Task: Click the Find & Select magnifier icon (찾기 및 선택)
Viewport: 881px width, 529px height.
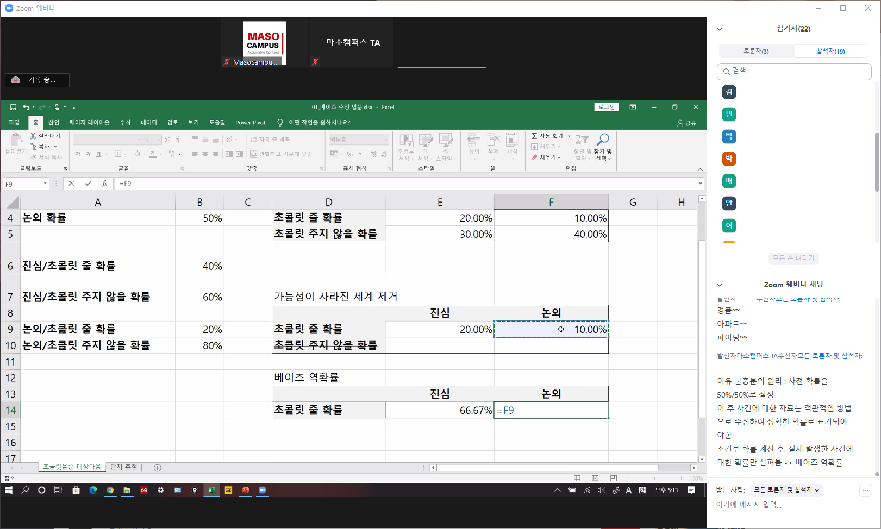Action: pos(603,140)
